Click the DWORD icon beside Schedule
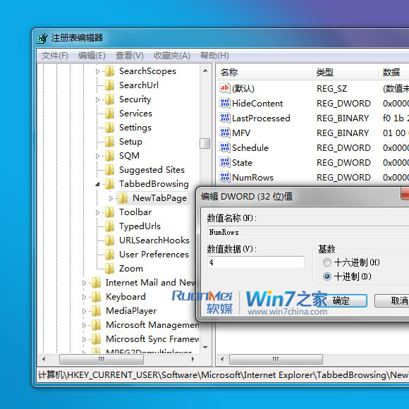 (224, 147)
